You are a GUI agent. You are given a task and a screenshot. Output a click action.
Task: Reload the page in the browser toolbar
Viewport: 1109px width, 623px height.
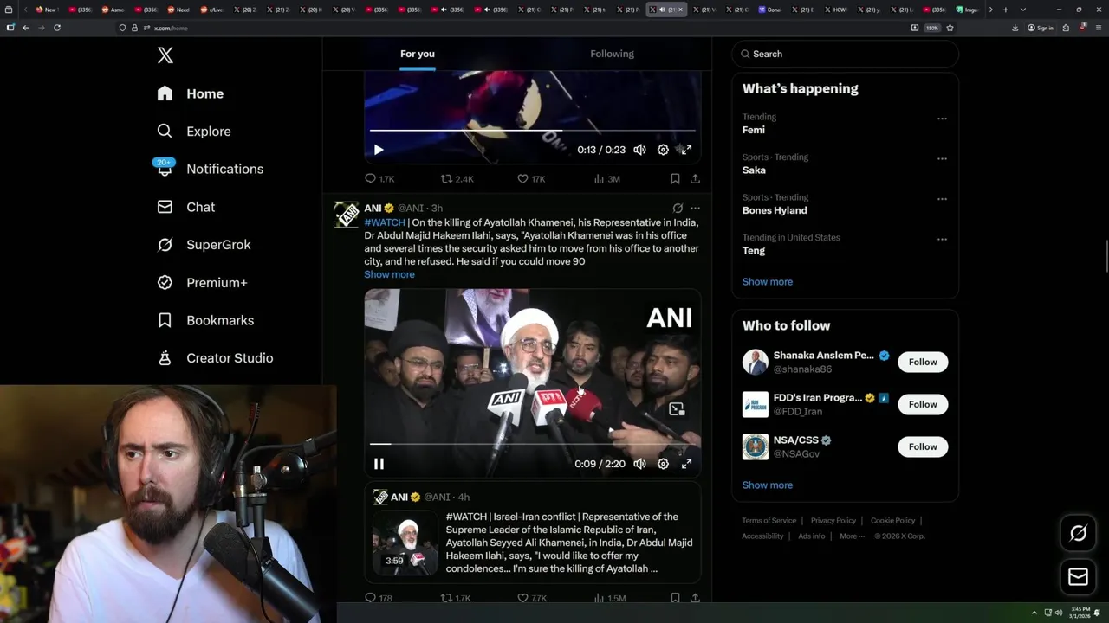pos(57,28)
